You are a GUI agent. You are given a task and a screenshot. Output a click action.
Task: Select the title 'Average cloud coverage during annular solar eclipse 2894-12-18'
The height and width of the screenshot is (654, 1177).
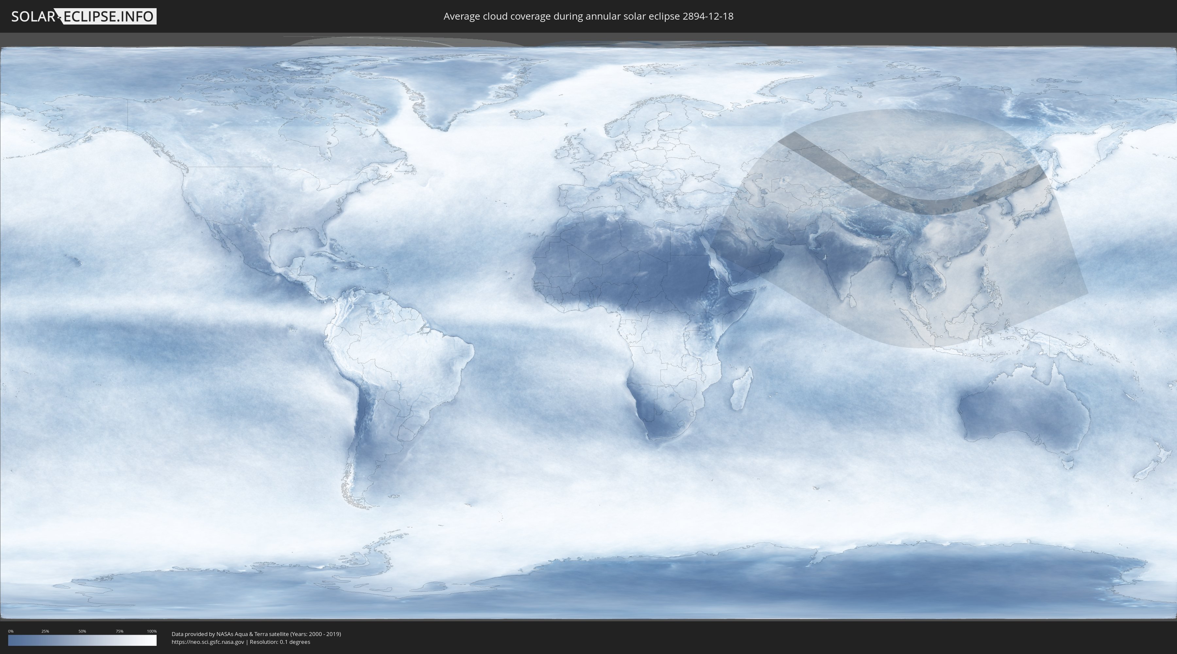tap(588, 16)
